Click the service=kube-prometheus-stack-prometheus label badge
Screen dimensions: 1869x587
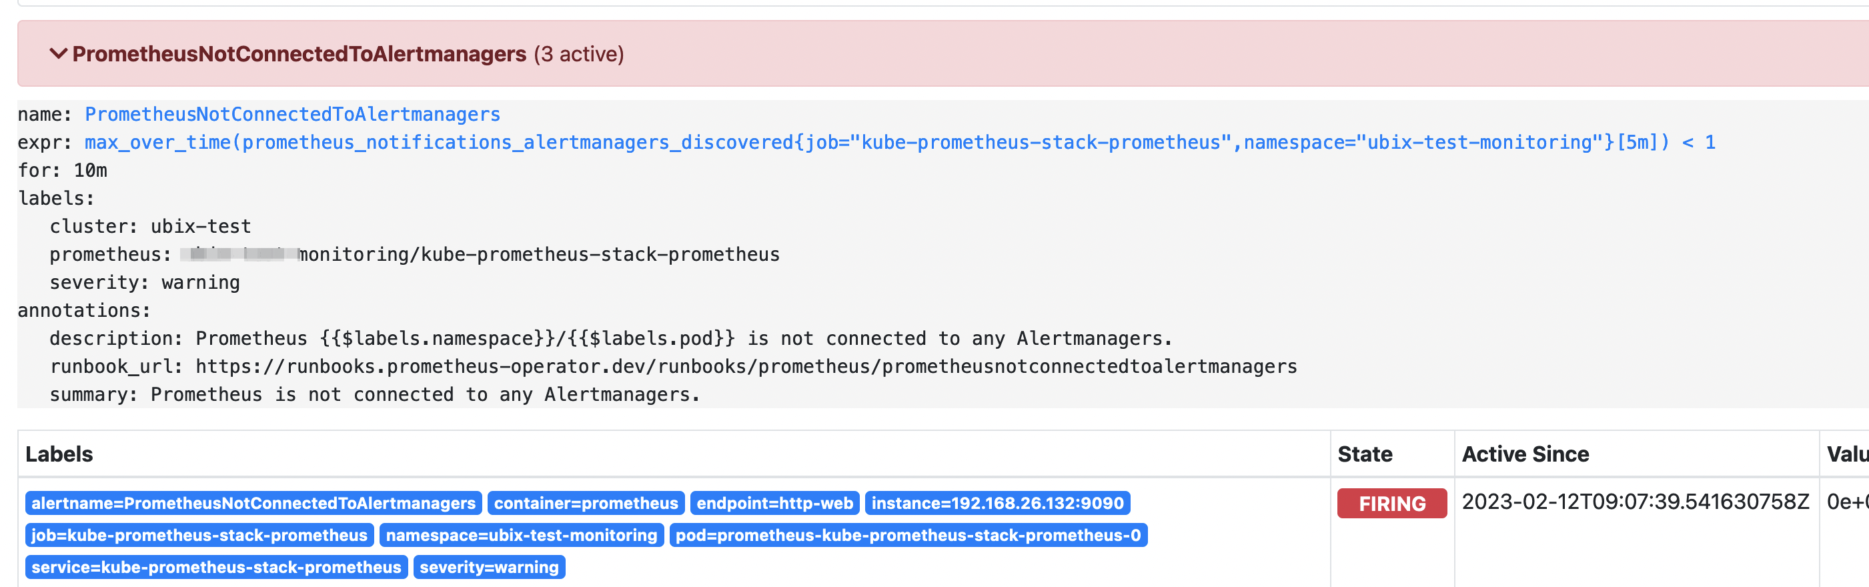click(x=215, y=568)
